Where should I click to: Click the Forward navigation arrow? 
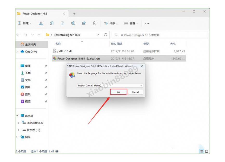click(x=25, y=35)
